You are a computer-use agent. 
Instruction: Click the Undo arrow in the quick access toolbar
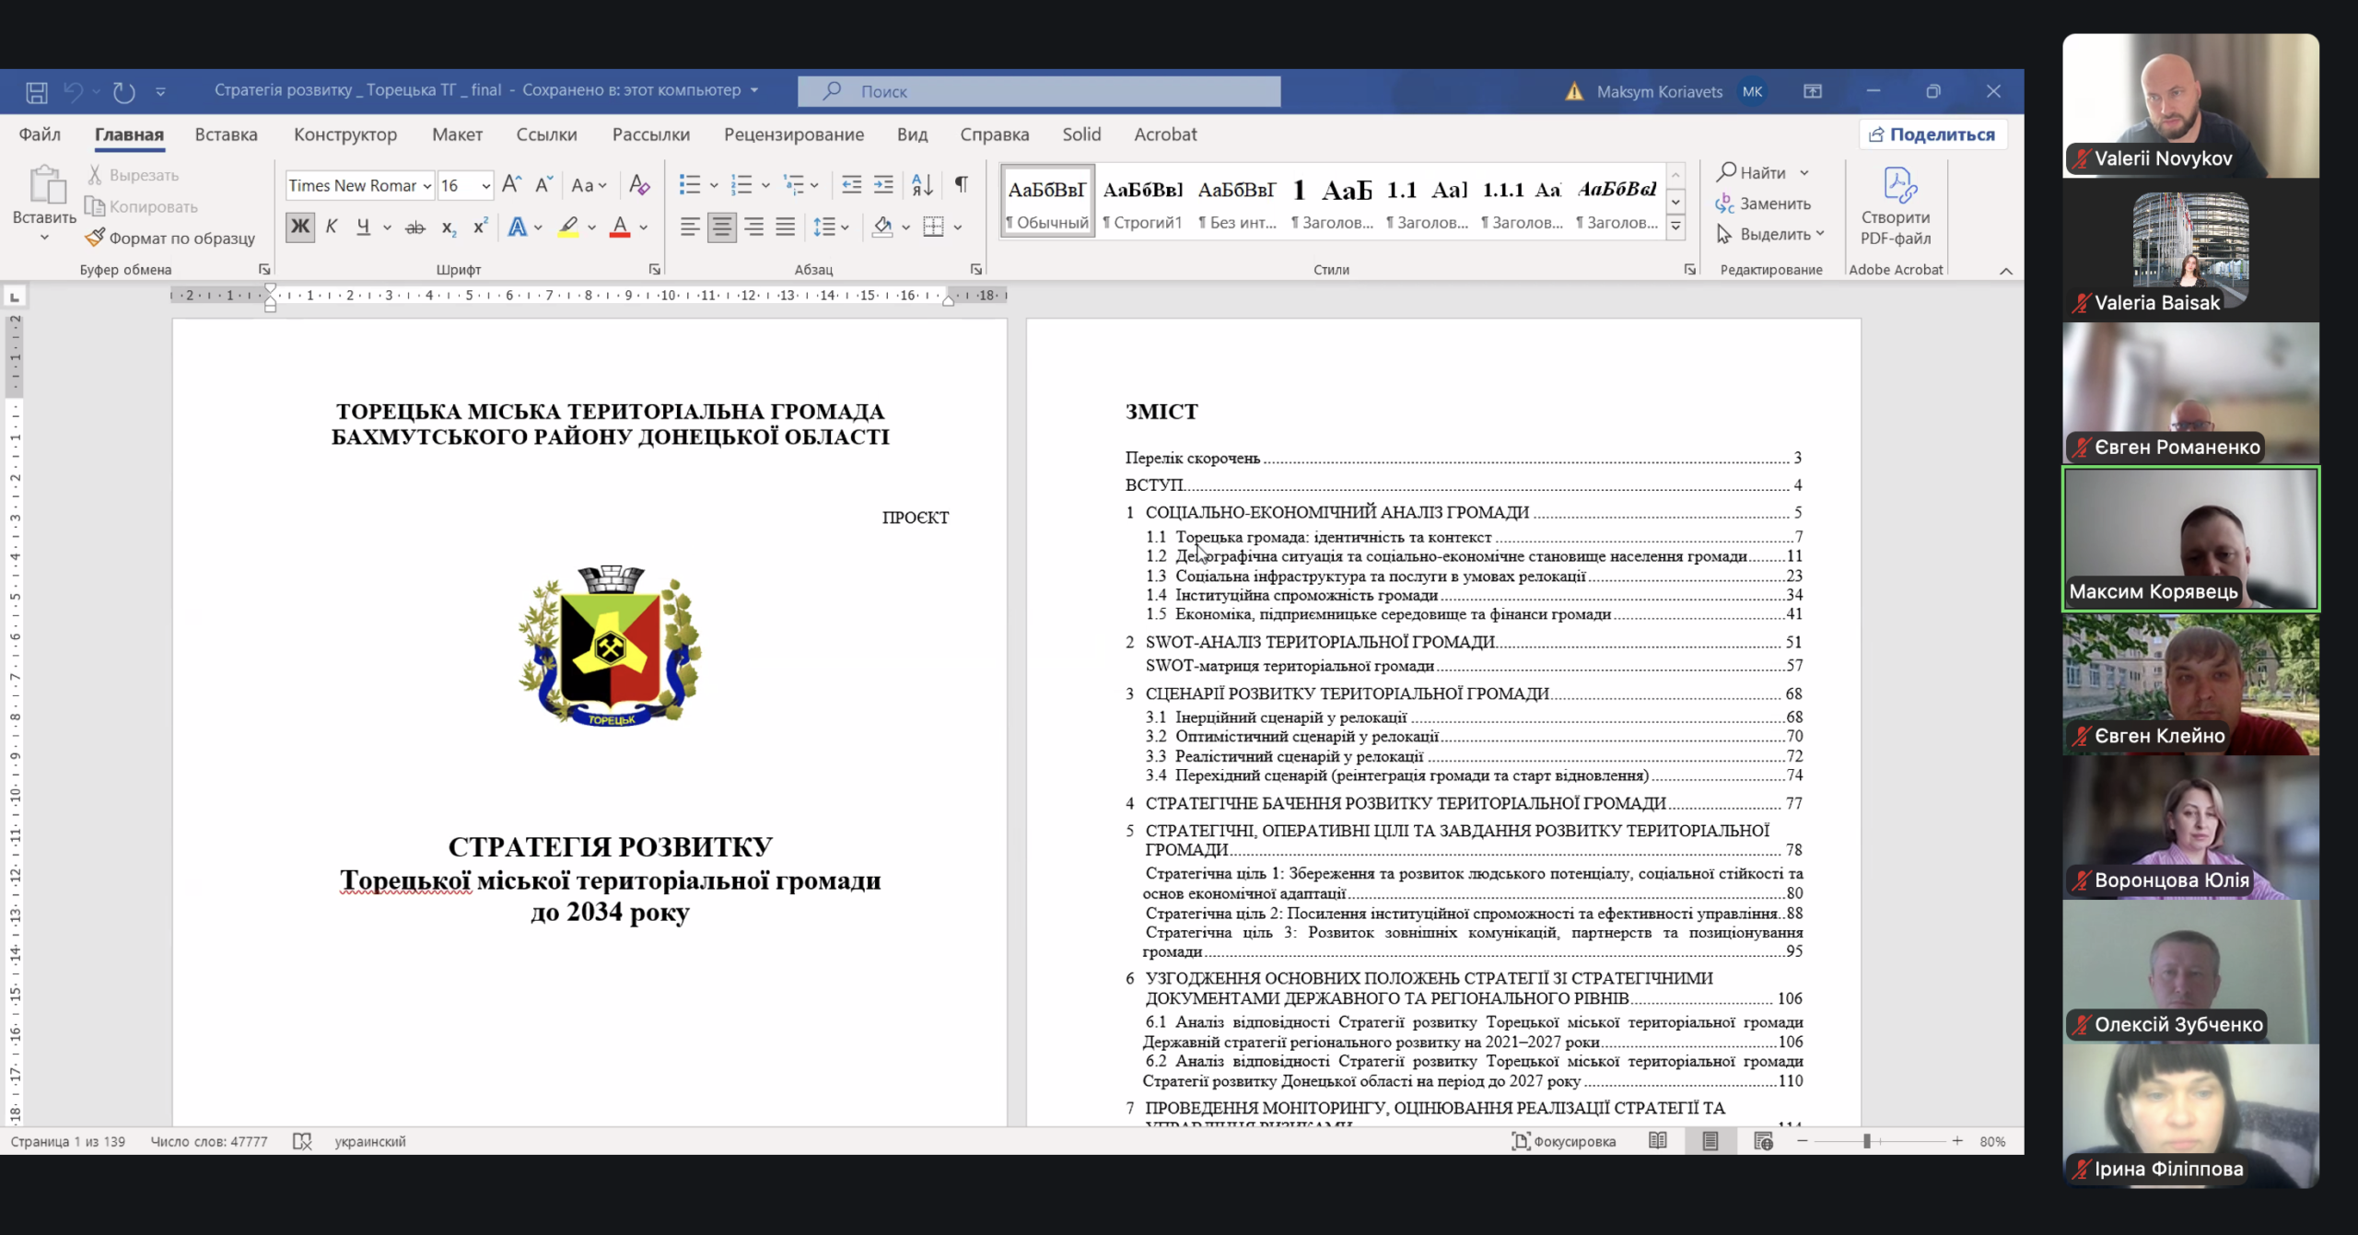(73, 91)
